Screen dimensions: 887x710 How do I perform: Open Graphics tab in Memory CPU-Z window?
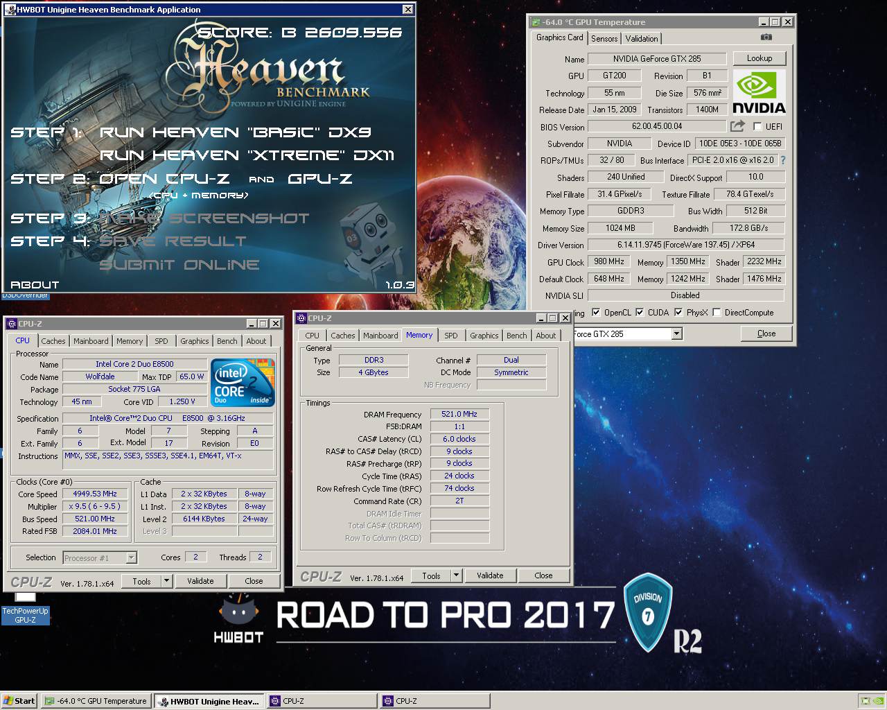click(x=484, y=336)
